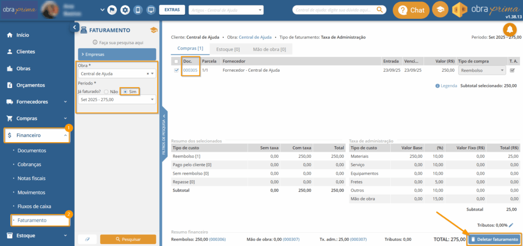Click the flag icon in top bar
Screen dimensions: 523x246
(112, 10)
